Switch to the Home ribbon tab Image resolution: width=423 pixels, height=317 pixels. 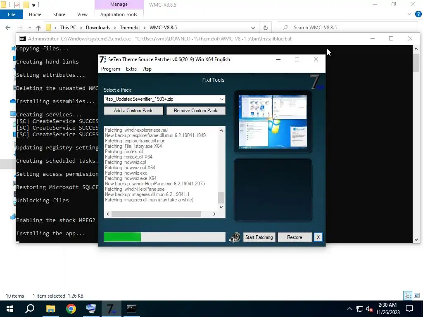point(35,14)
